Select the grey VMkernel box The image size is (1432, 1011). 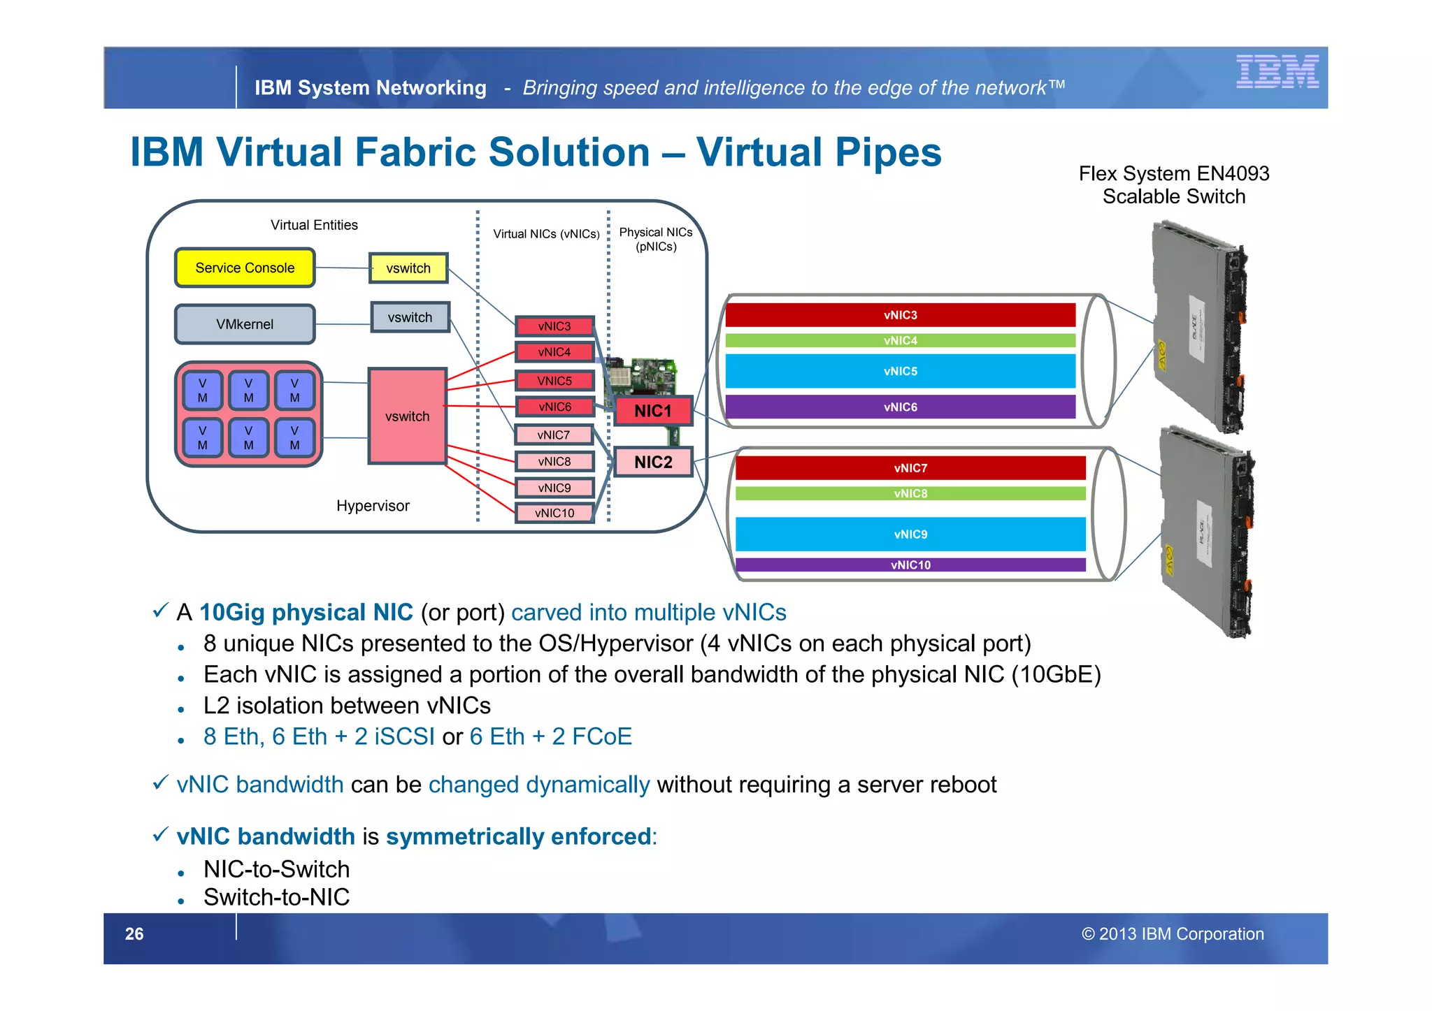[x=245, y=324]
